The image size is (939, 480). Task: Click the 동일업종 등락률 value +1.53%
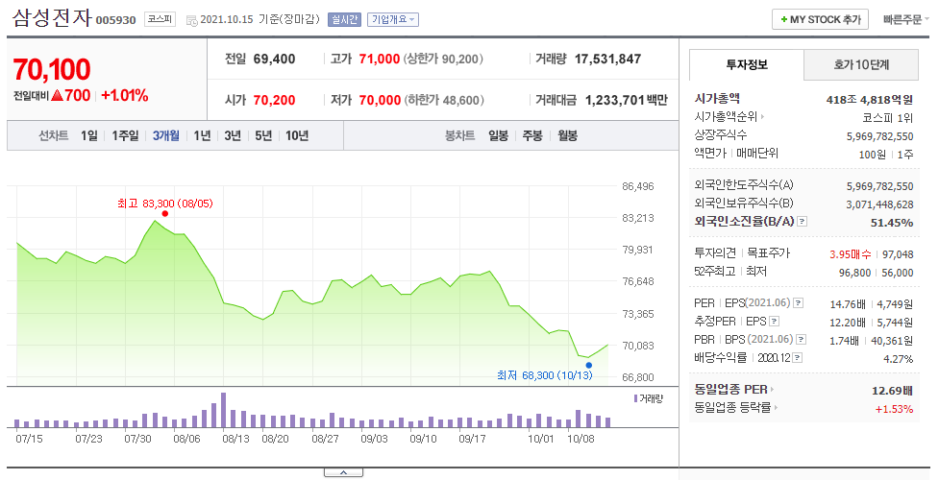click(894, 409)
